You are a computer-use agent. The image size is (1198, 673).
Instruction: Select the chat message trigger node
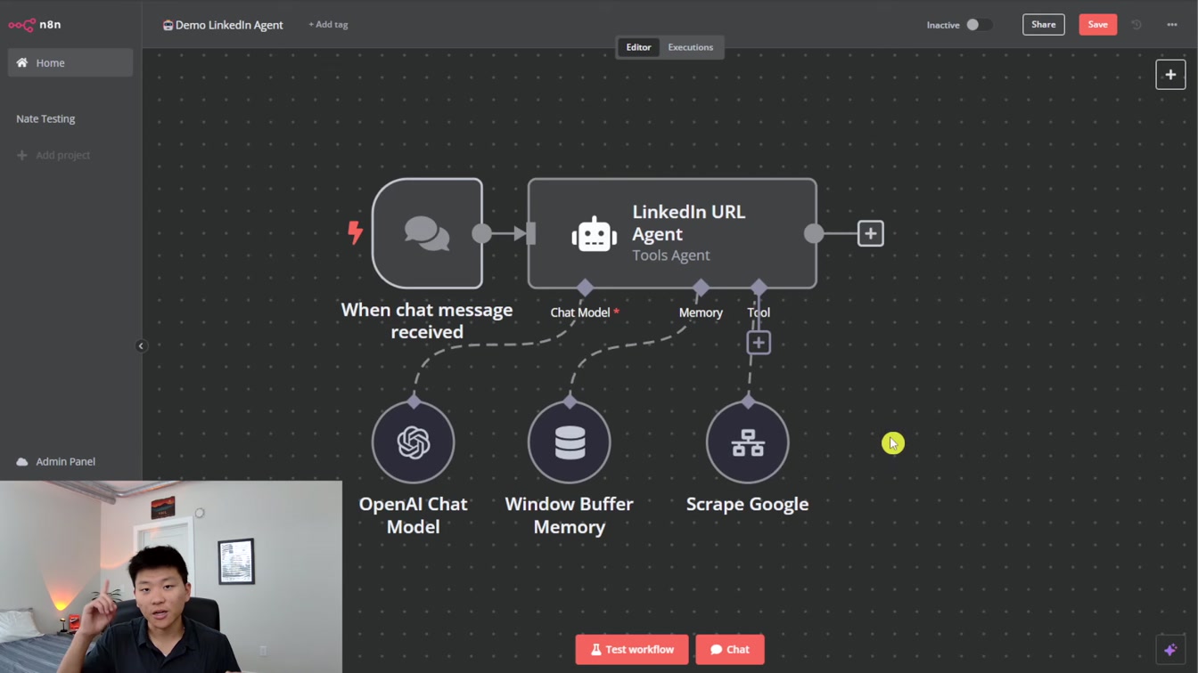pos(427,233)
